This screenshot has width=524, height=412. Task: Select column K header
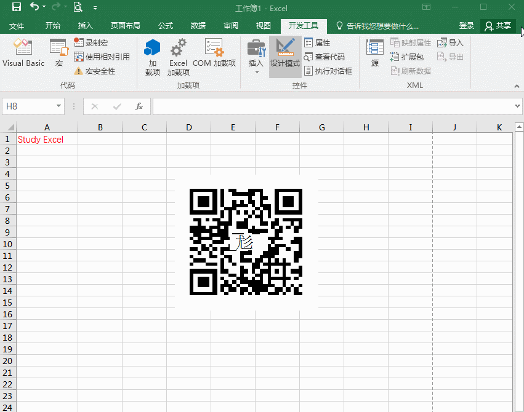499,127
